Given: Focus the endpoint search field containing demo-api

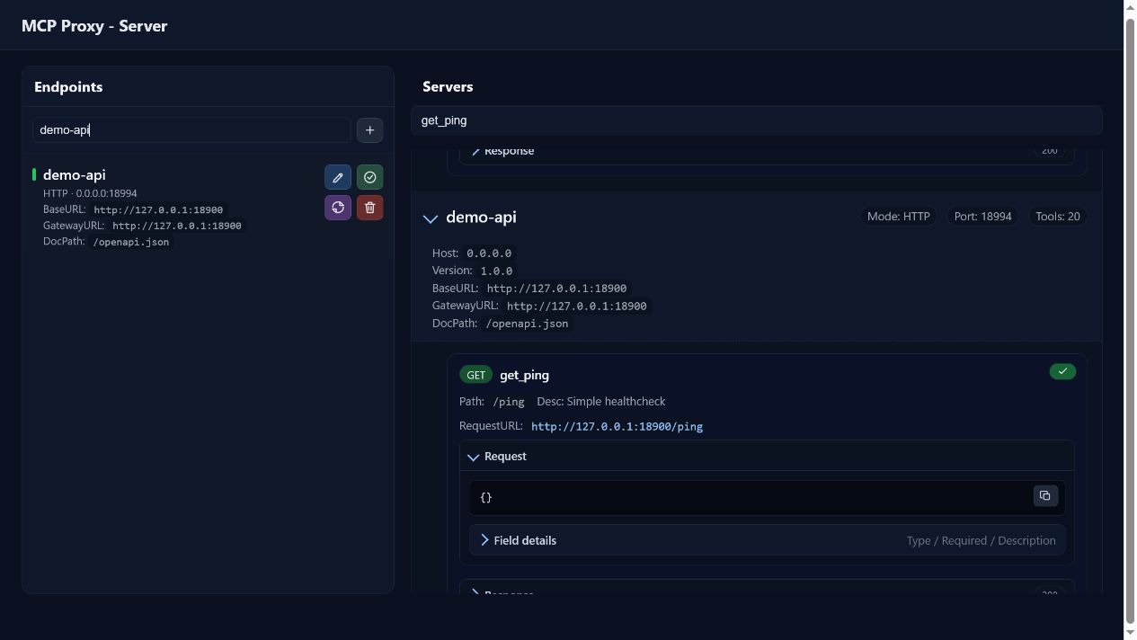Looking at the screenshot, I should [x=191, y=129].
